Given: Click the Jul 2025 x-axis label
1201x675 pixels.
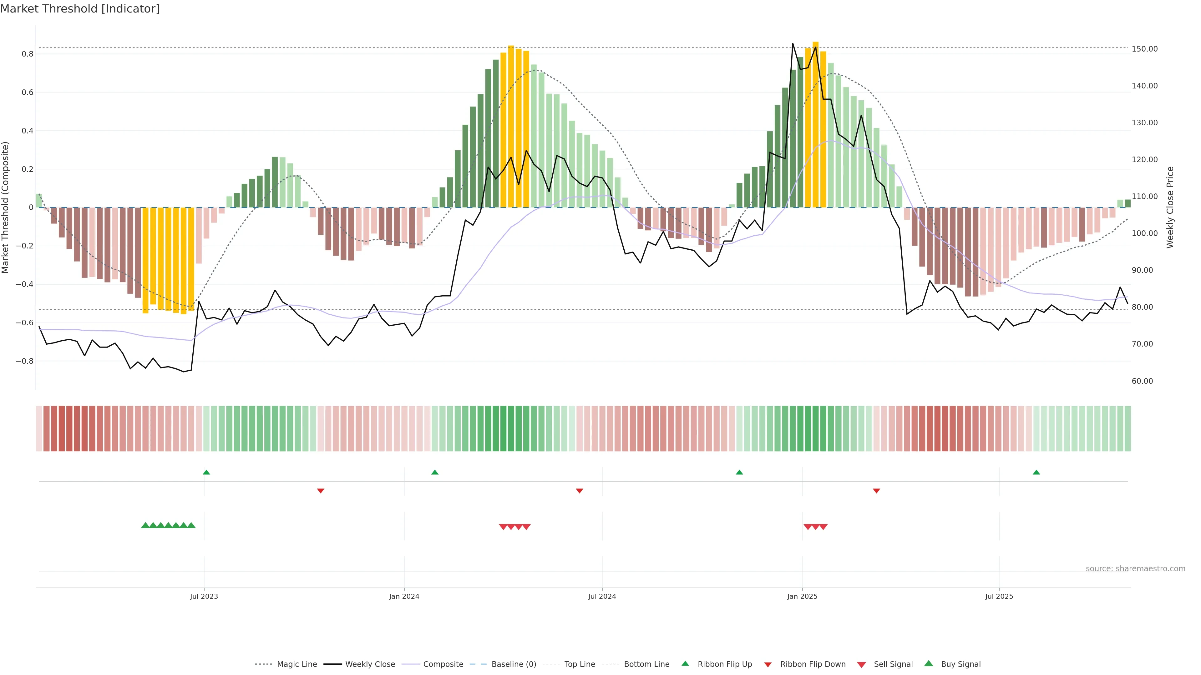Looking at the screenshot, I should (999, 596).
